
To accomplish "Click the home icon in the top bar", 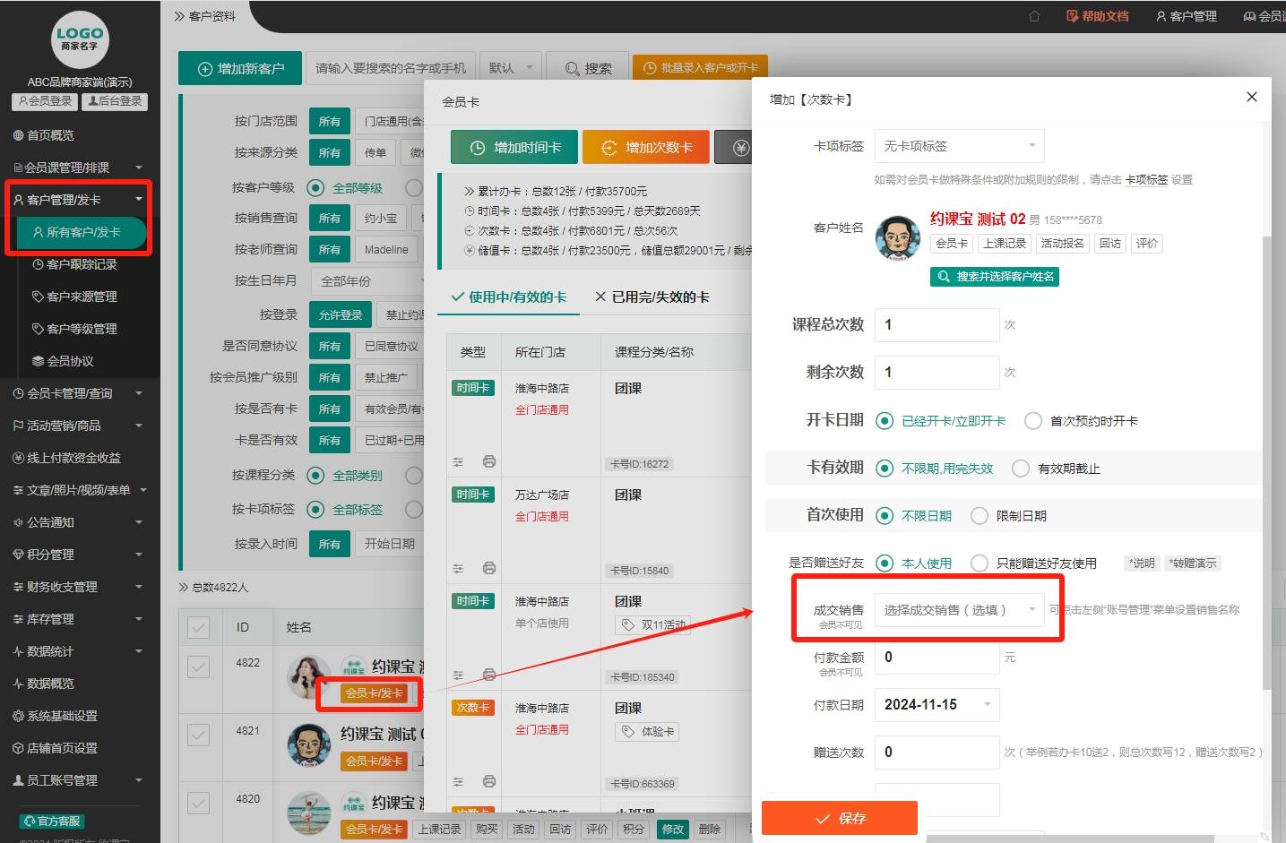I will [x=1034, y=16].
